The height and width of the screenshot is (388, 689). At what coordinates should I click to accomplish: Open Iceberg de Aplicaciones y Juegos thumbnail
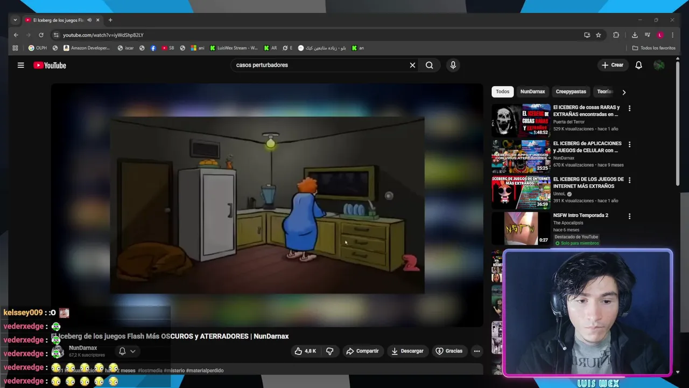pyautogui.click(x=521, y=156)
